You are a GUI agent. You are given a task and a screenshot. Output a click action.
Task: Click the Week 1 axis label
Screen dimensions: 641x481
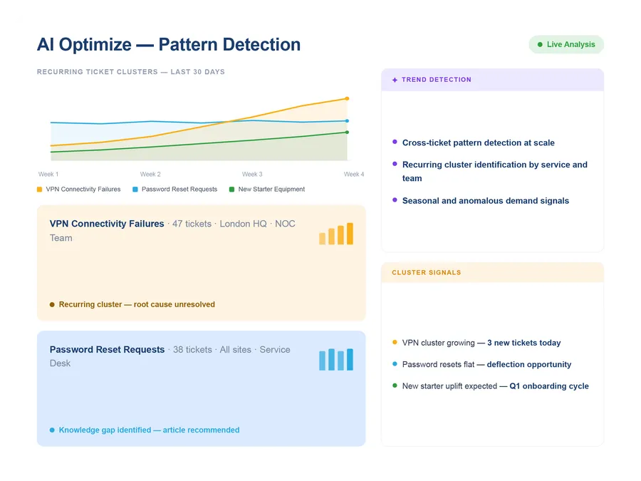coord(48,175)
